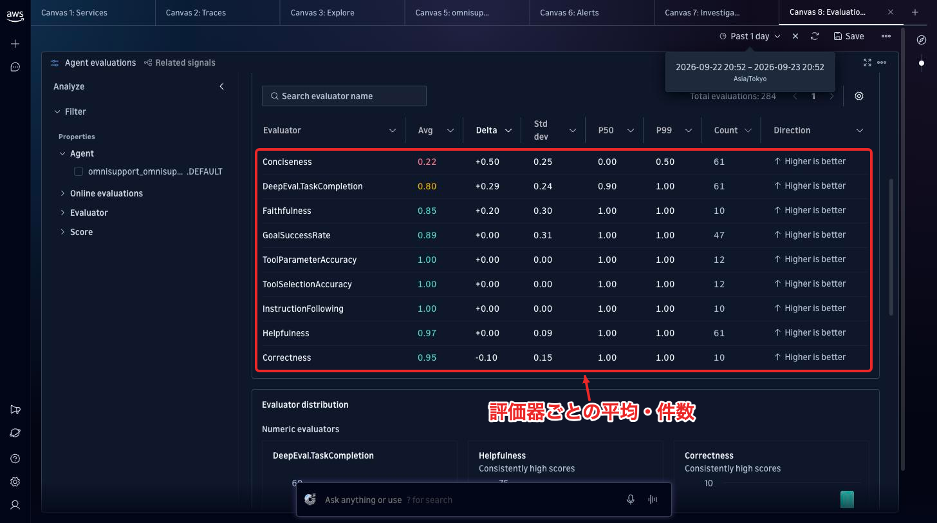Image resolution: width=937 pixels, height=523 pixels.
Task: Switch to Canvas 1: Services tab
Action: (93, 12)
